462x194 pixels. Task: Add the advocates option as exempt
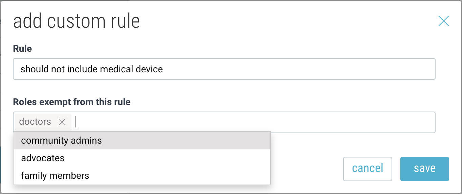[43, 158]
